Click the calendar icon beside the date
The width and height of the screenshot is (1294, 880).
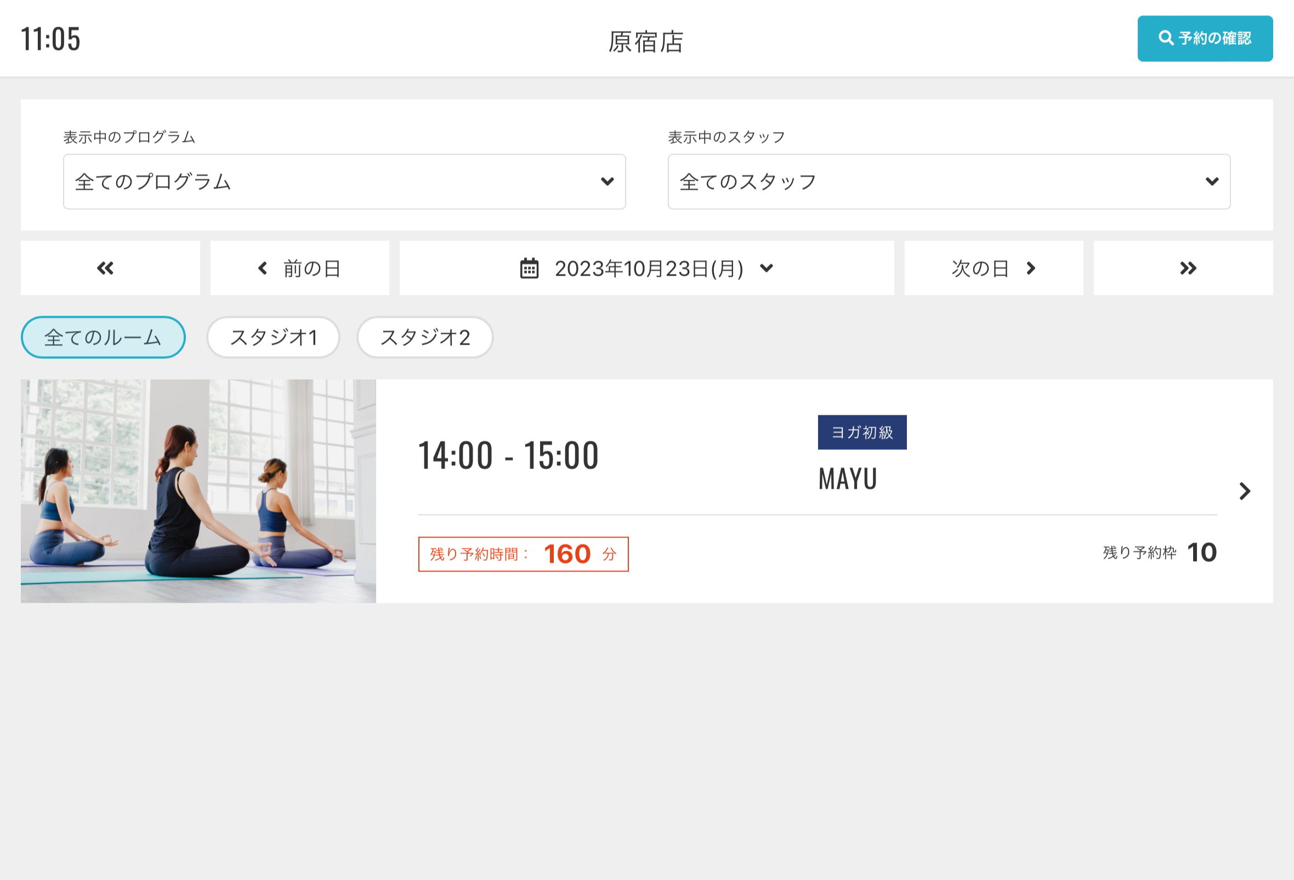point(529,268)
